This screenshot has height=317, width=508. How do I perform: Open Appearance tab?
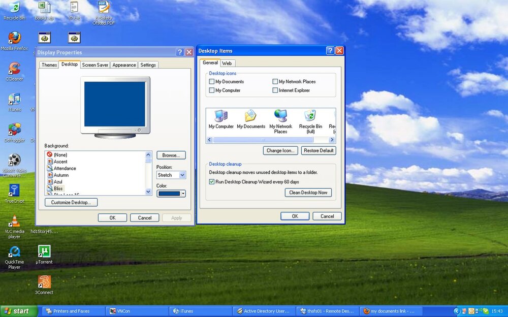(124, 65)
